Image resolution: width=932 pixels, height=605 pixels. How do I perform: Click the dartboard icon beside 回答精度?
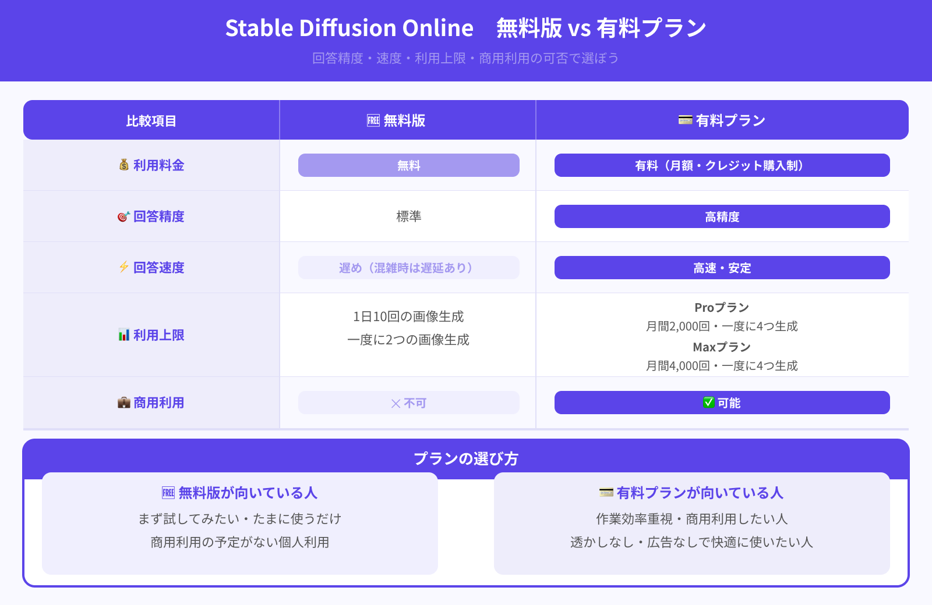coord(122,216)
